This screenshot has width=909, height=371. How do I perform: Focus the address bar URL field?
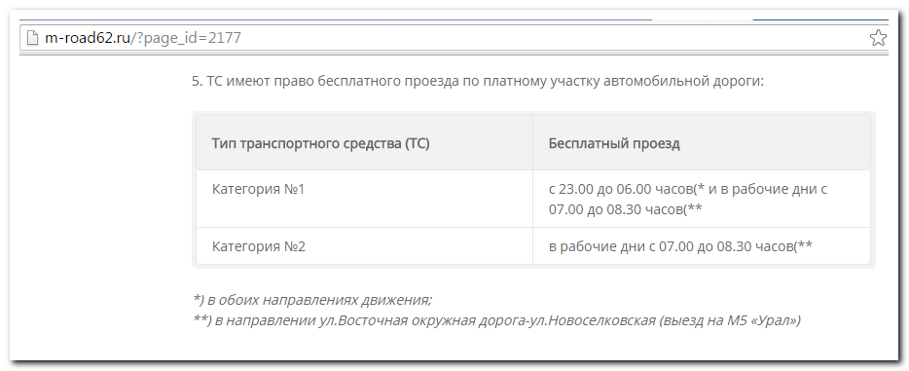[x=454, y=38]
